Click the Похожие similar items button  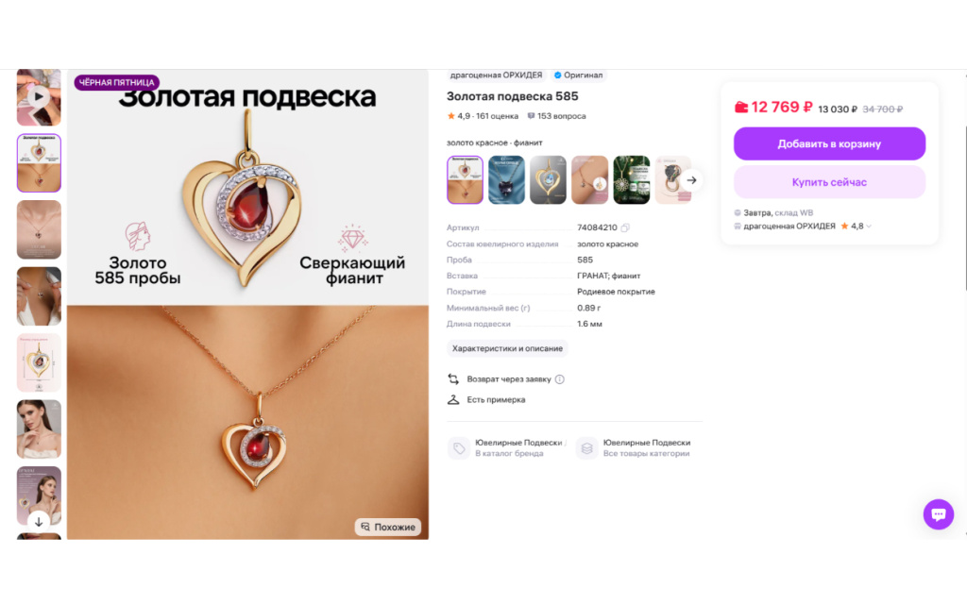(x=388, y=527)
